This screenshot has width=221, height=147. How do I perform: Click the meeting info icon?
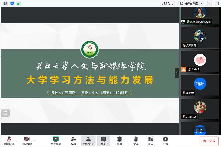coord(5,3)
